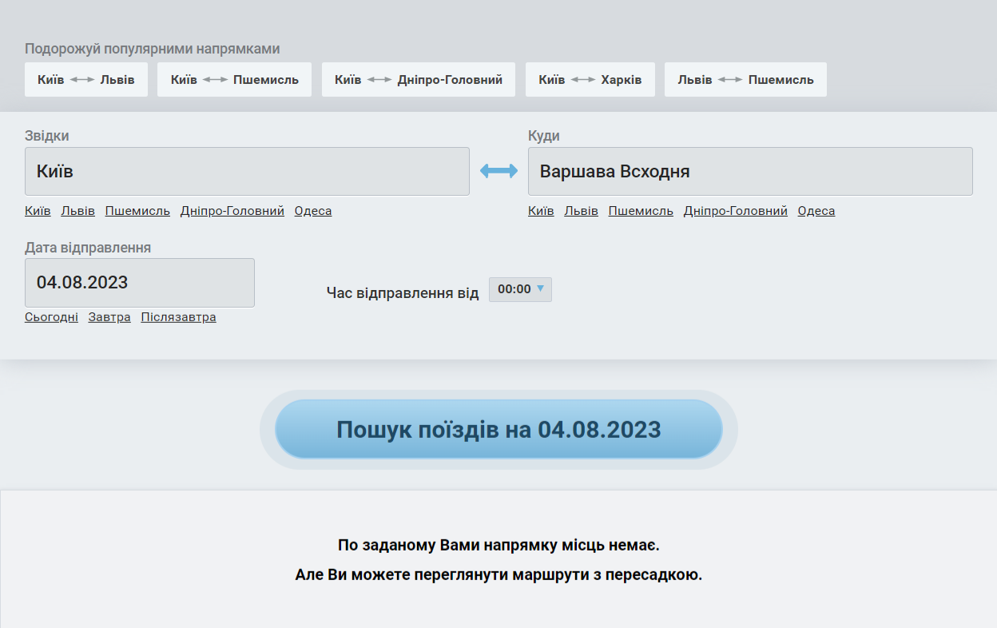Open the departure time dropdown
997x628 pixels.
pos(519,289)
